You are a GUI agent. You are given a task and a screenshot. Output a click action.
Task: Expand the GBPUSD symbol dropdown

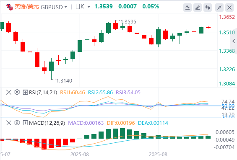tap(65, 7)
